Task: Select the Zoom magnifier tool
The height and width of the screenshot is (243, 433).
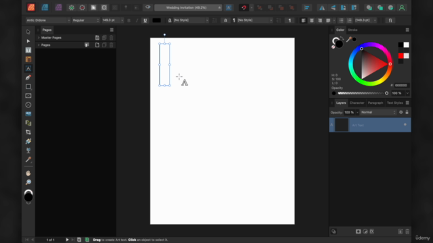Action: coord(28,182)
